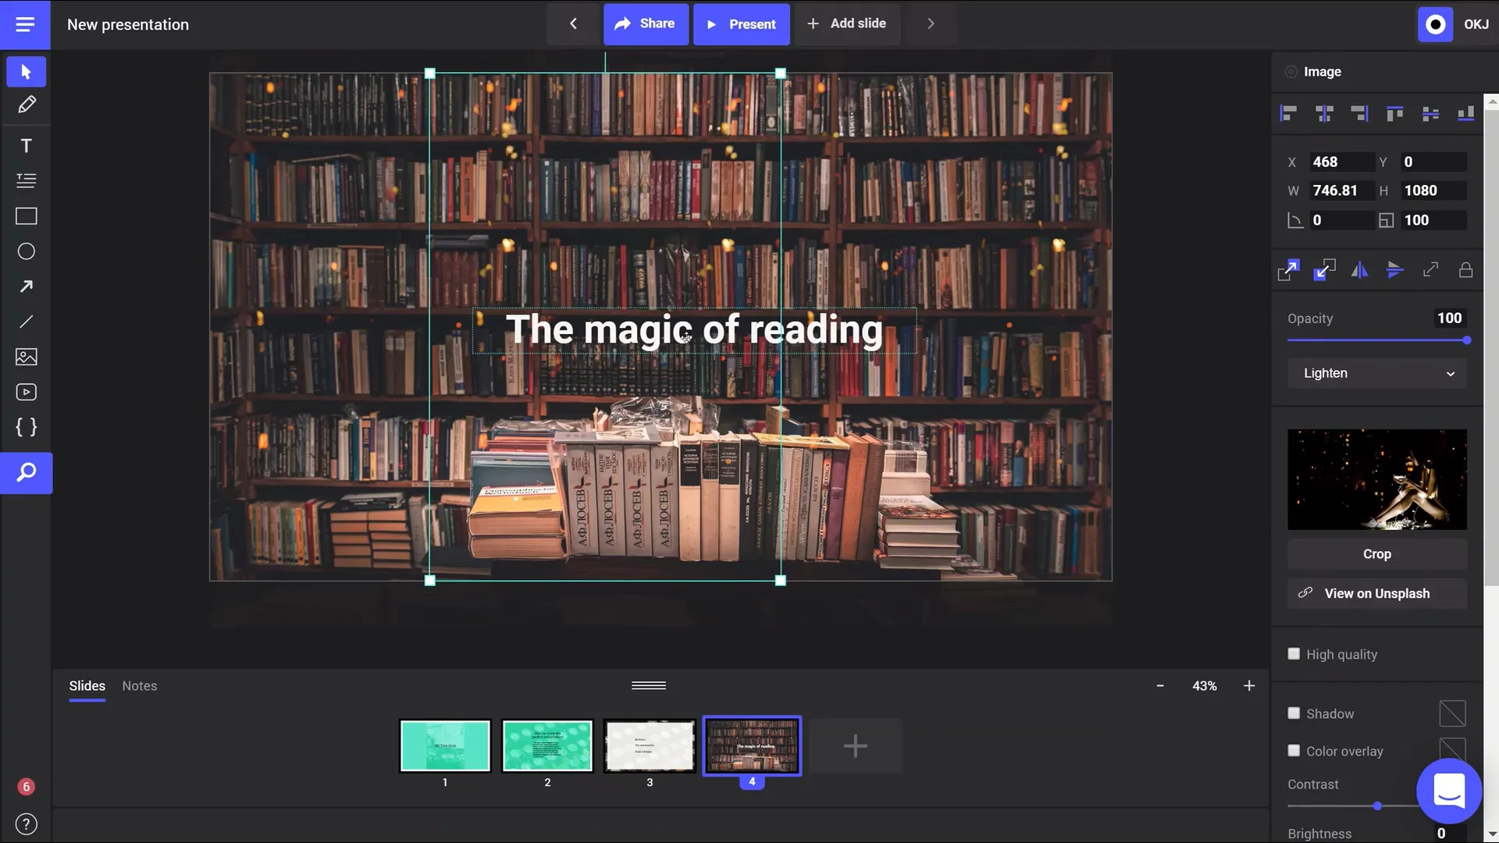Choose the Rectangle shape tool
This screenshot has height=843, width=1499.
pos(26,216)
